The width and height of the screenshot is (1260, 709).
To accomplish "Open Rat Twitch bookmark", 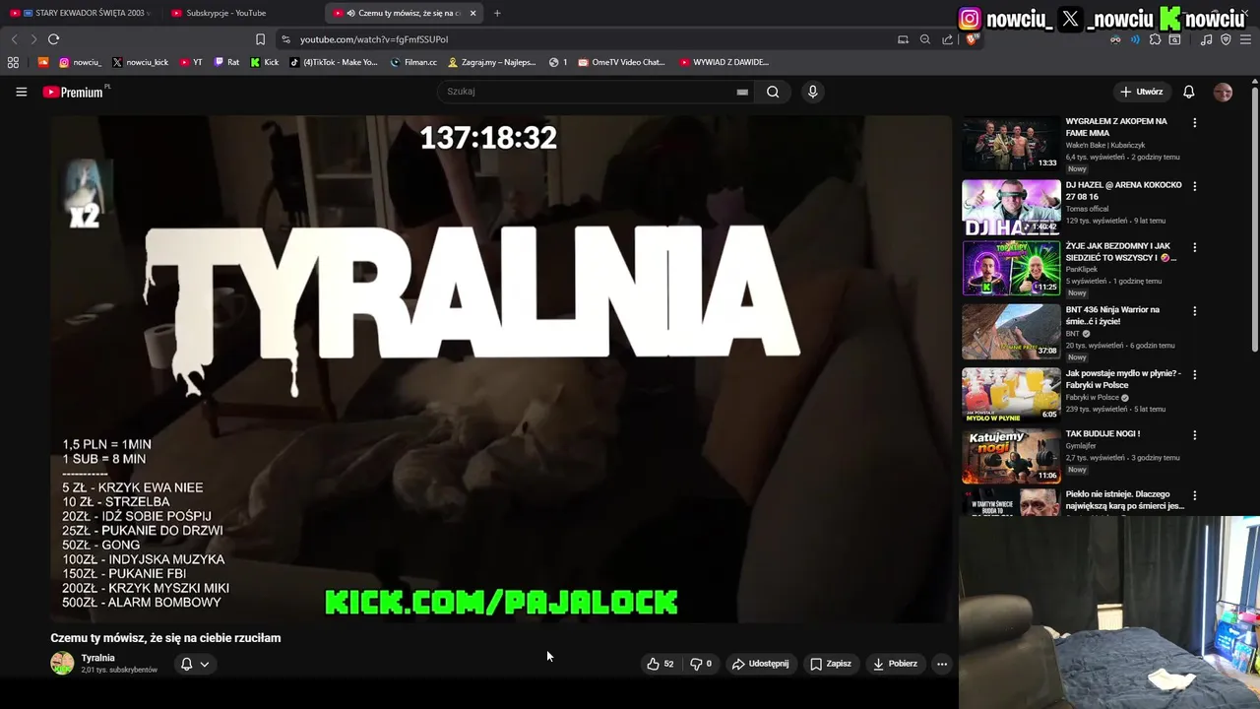I will click(x=226, y=62).
